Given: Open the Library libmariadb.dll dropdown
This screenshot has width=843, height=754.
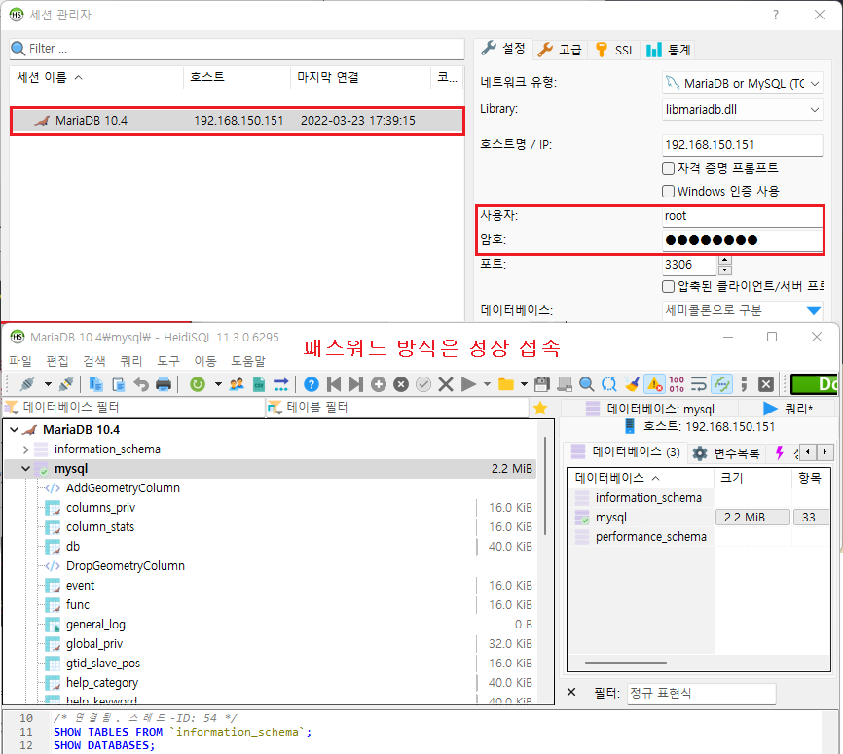Looking at the screenshot, I should point(743,110).
